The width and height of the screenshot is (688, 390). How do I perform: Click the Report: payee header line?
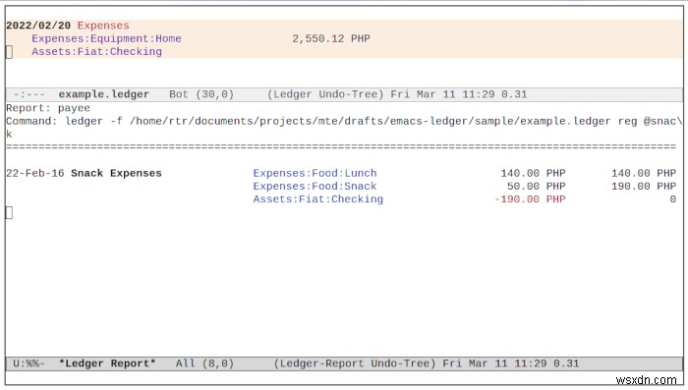pos(48,108)
